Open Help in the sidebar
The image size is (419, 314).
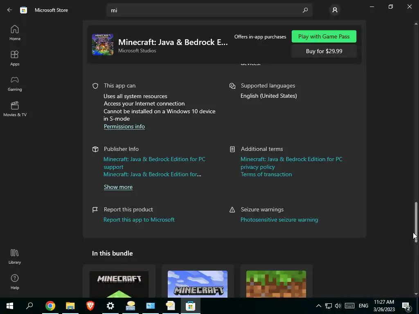click(x=15, y=282)
